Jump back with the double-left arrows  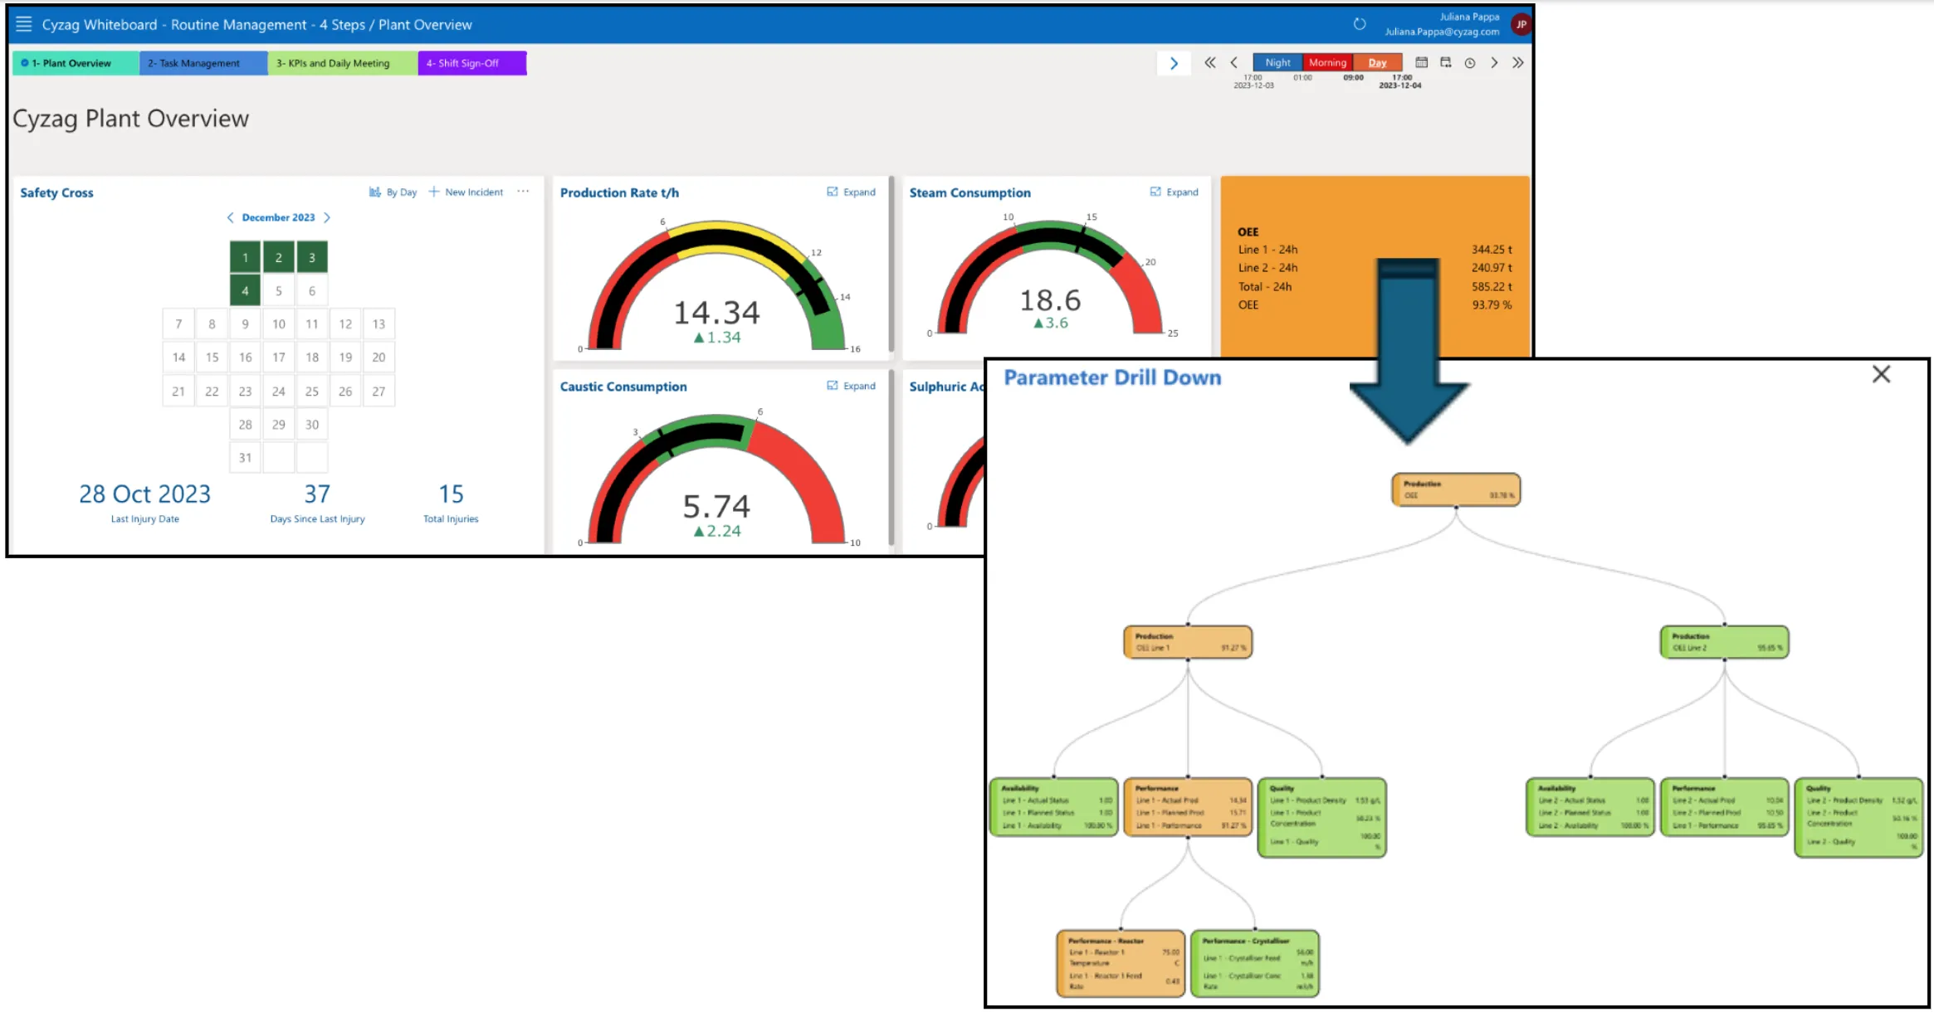(1210, 62)
